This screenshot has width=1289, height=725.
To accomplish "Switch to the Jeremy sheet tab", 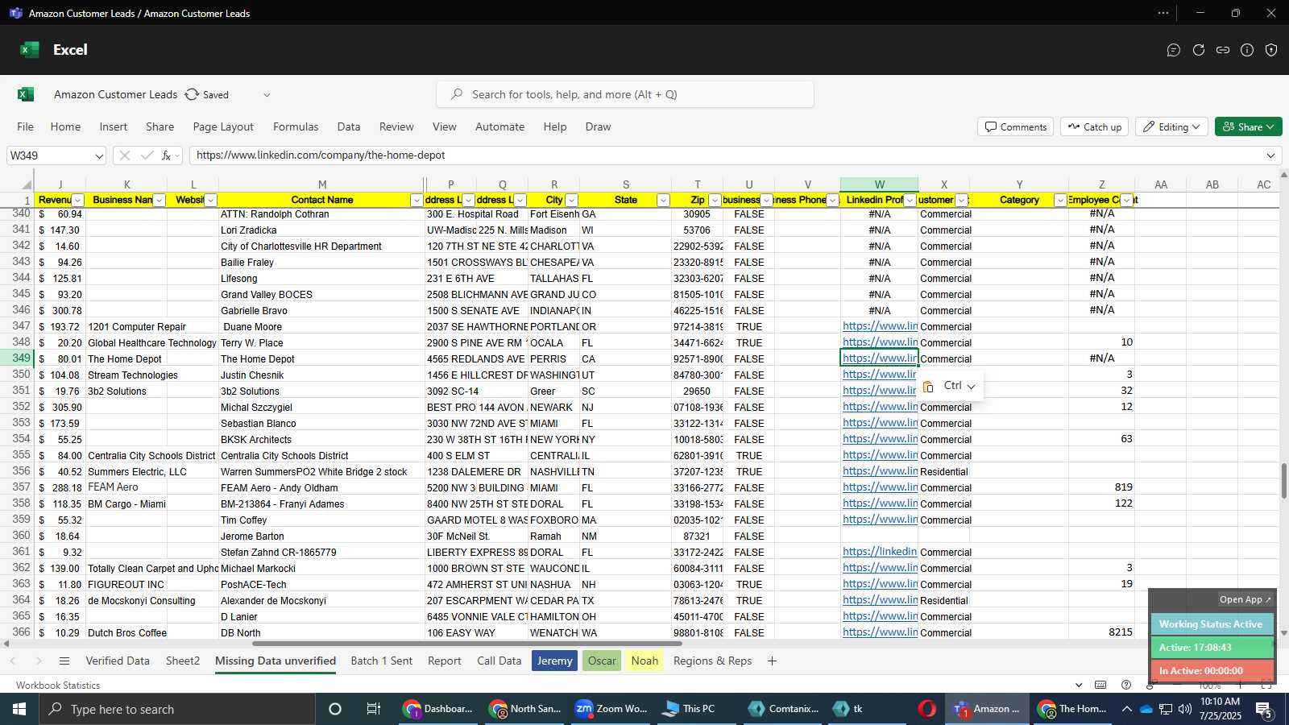I will (555, 661).
